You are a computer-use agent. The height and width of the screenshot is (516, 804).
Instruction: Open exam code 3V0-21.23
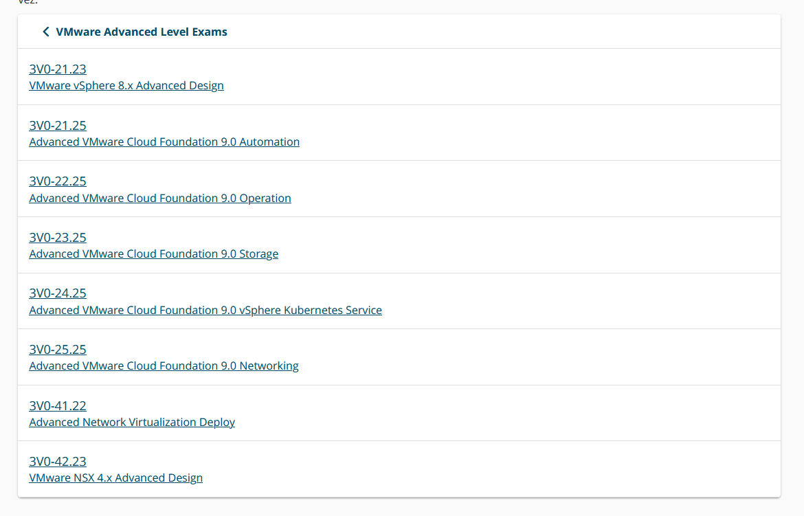pos(58,69)
